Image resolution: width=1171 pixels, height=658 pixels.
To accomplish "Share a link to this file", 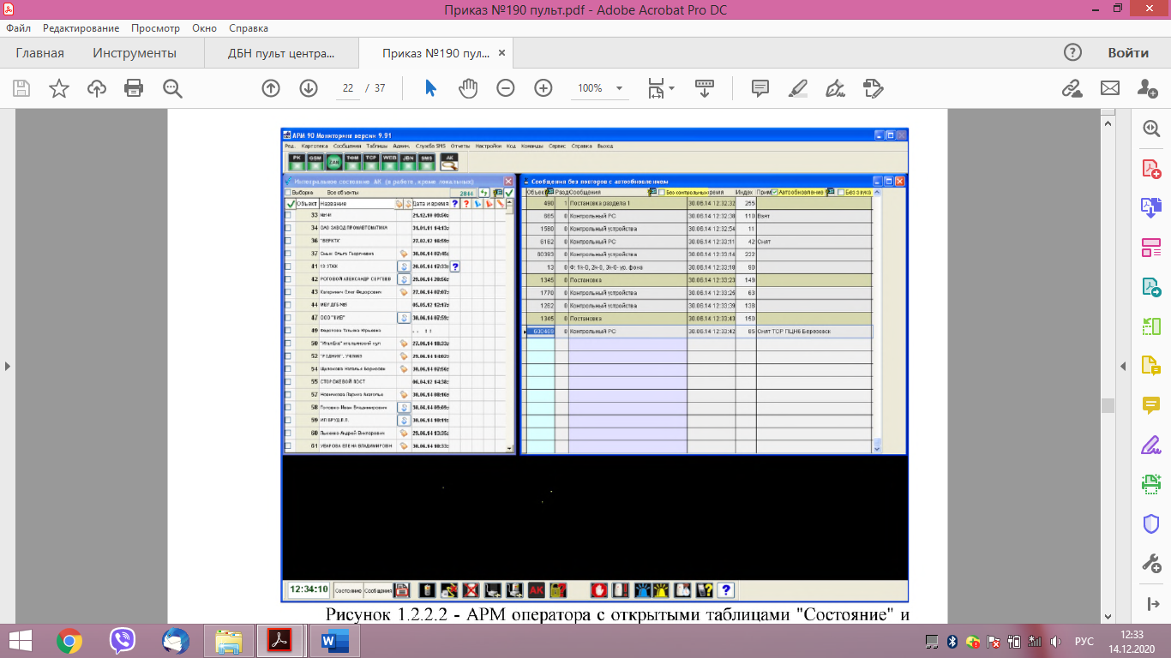I will (x=1071, y=88).
